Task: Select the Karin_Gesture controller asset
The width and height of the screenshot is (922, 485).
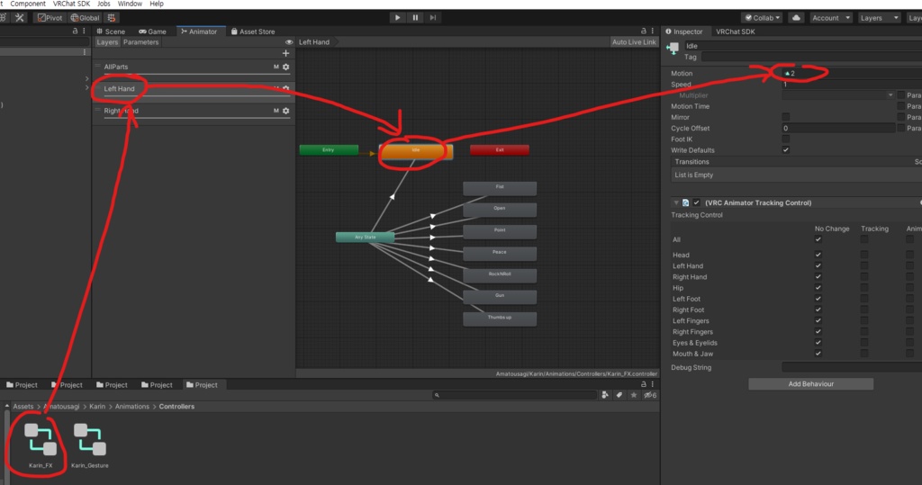Action: pyautogui.click(x=90, y=446)
